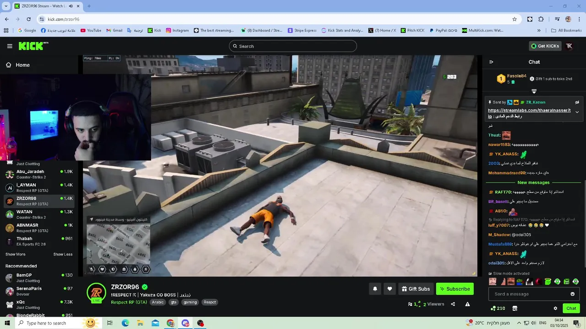The width and height of the screenshot is (586, 329).
Task: Expand the pinned message chevron
Action: pyautogui.click(x=577, y=112)
